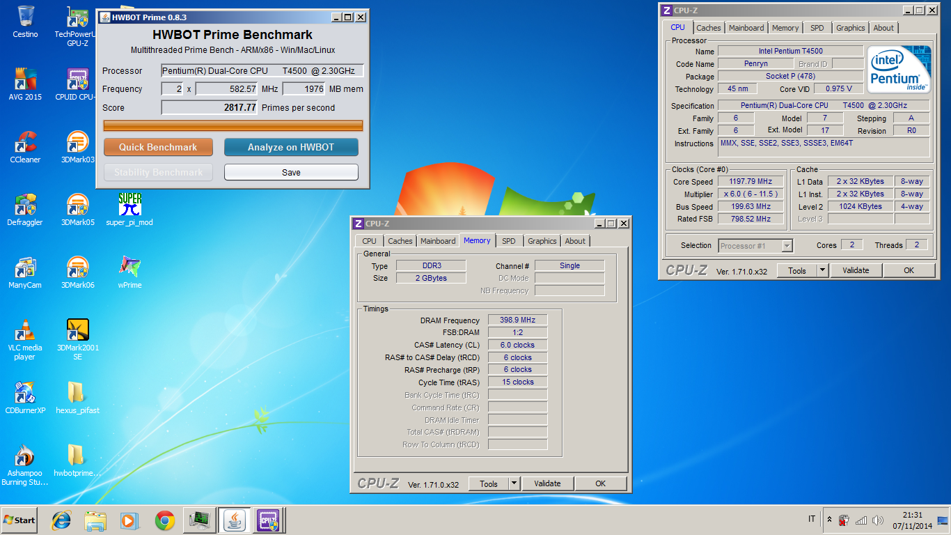
Task: Click the Intel Pentium inside logo
Action: pos(898,70)
